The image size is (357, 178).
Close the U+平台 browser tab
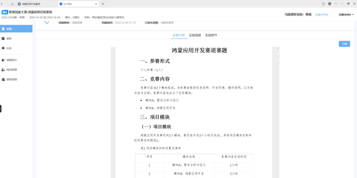click(96, 4)
